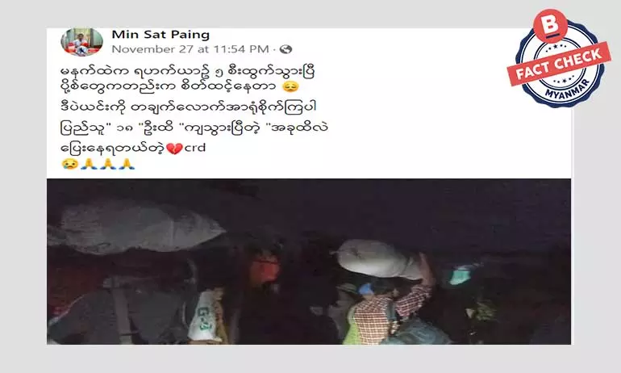Click the public globe audience icon
The image size is (621, 373).
coord(285,49)
